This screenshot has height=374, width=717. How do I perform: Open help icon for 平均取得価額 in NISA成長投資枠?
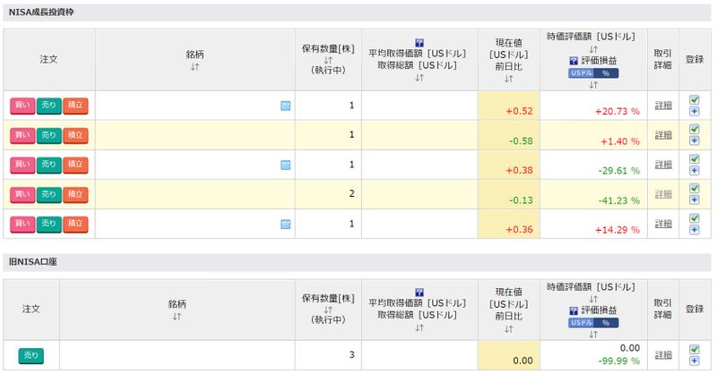pos(419,42)
